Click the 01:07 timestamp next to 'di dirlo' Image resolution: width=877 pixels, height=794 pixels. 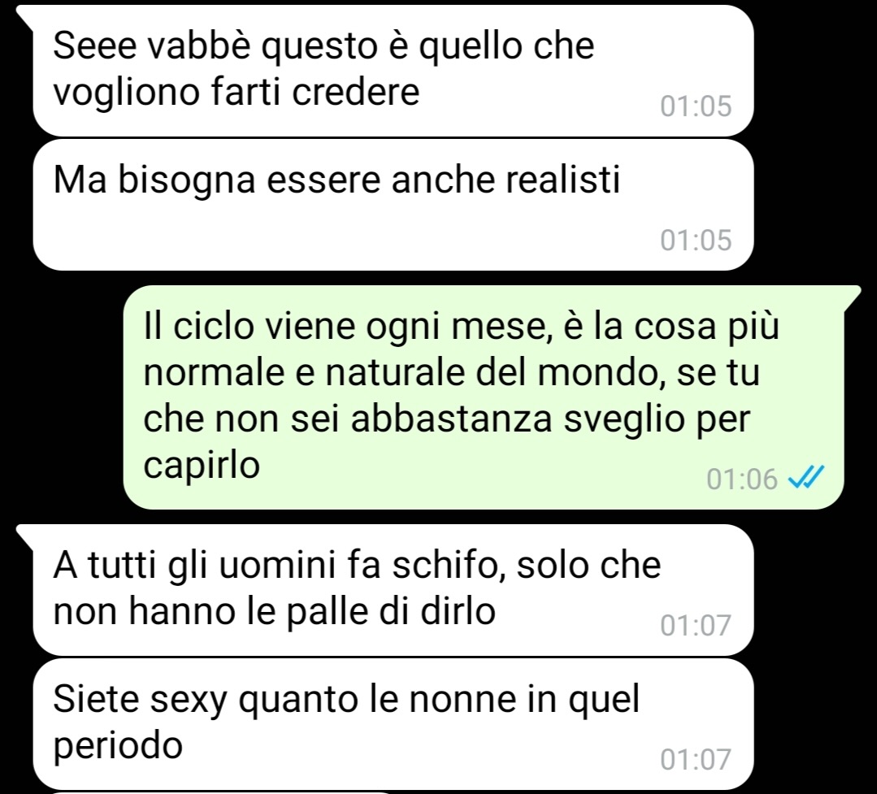pyautogui.click(x=696, y=625)
